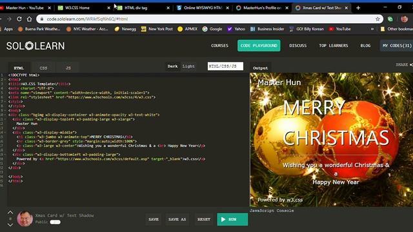Click the SoloLearn logo
This screenshot has width=413, height=232.
point(35,46)
